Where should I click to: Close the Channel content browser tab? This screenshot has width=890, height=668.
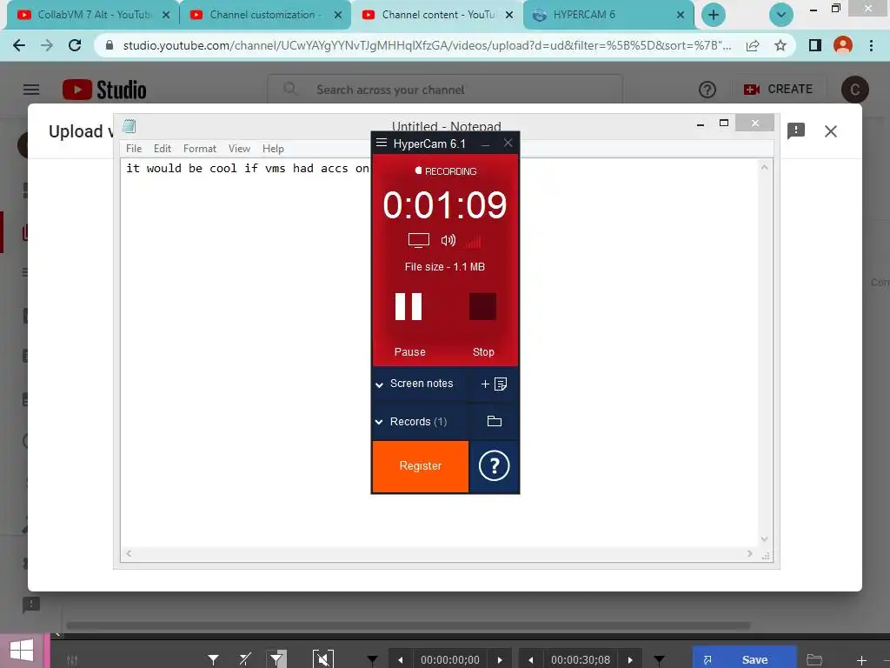[509, 15]
